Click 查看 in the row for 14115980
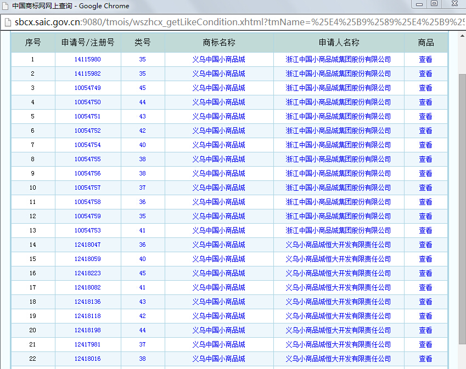Image resolution: width=466 pixels, height=369 pixels. [x=425, y=59]
